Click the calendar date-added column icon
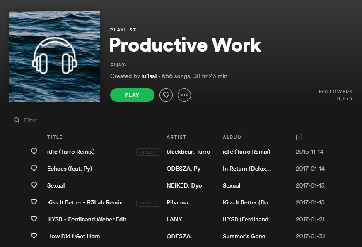The image size is (362, 247). [299, 137]
